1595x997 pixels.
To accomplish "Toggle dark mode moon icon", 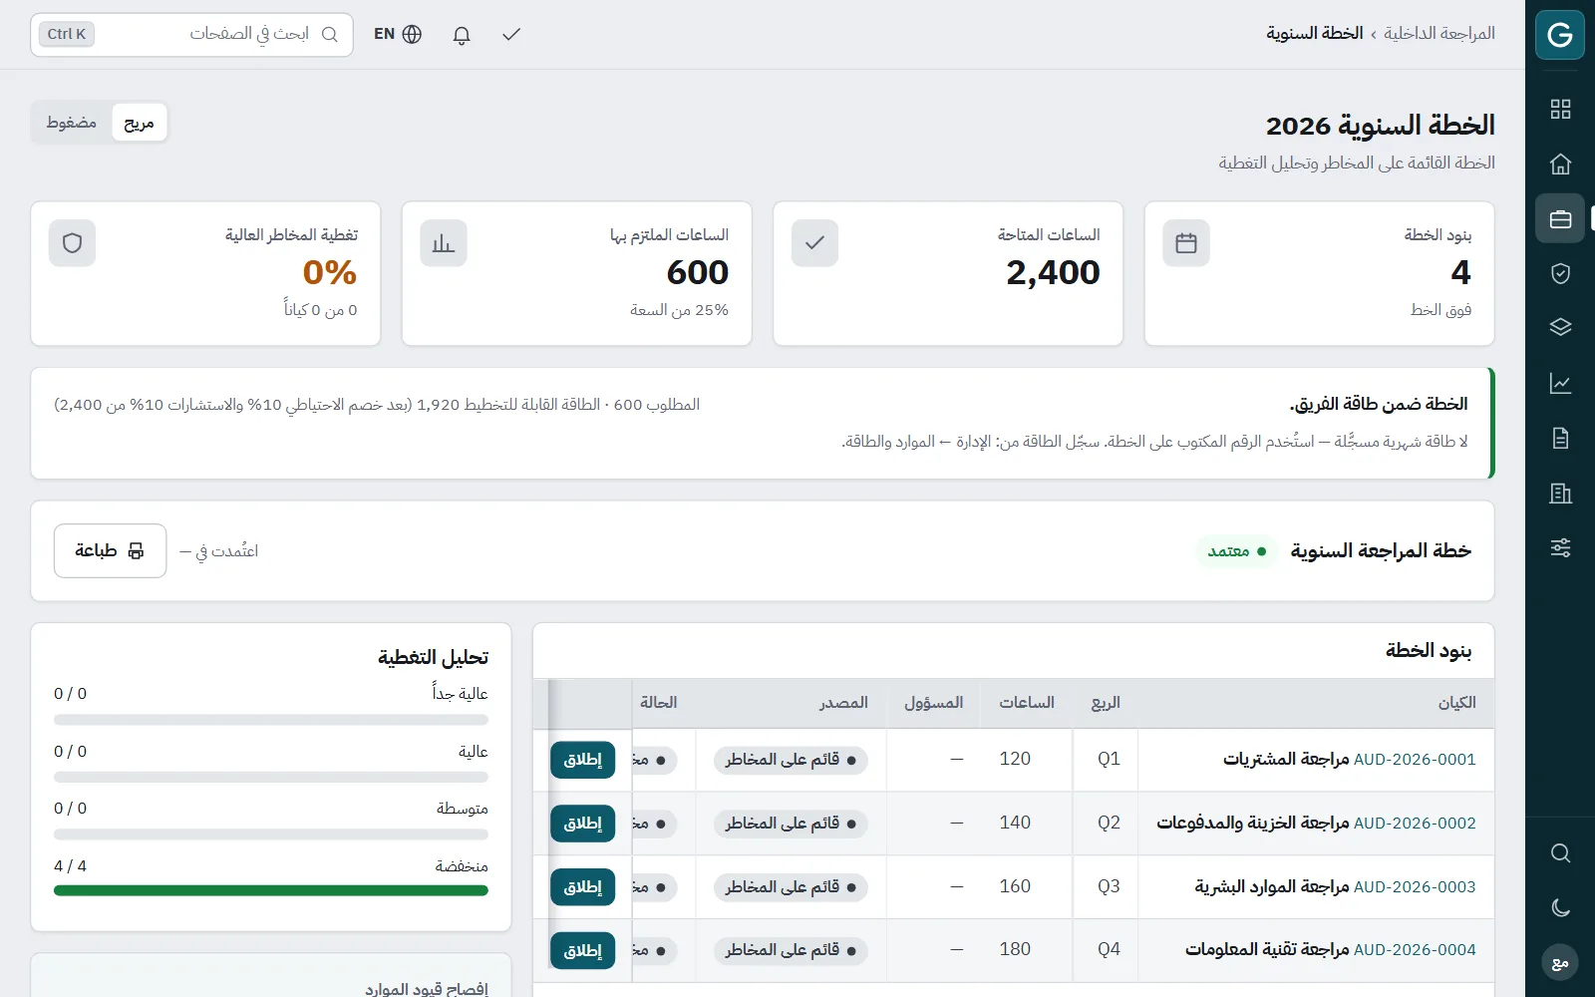I will point(1560,908).
